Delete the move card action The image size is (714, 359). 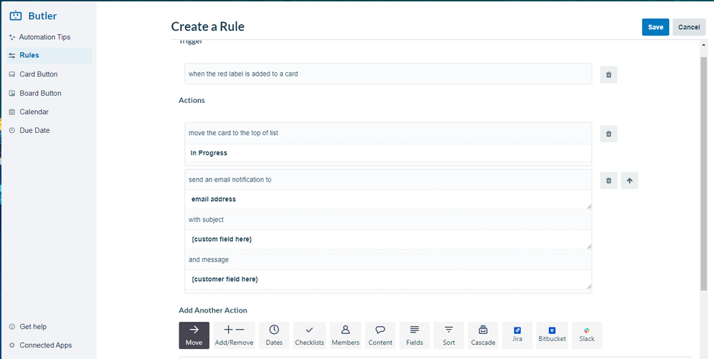608,134
